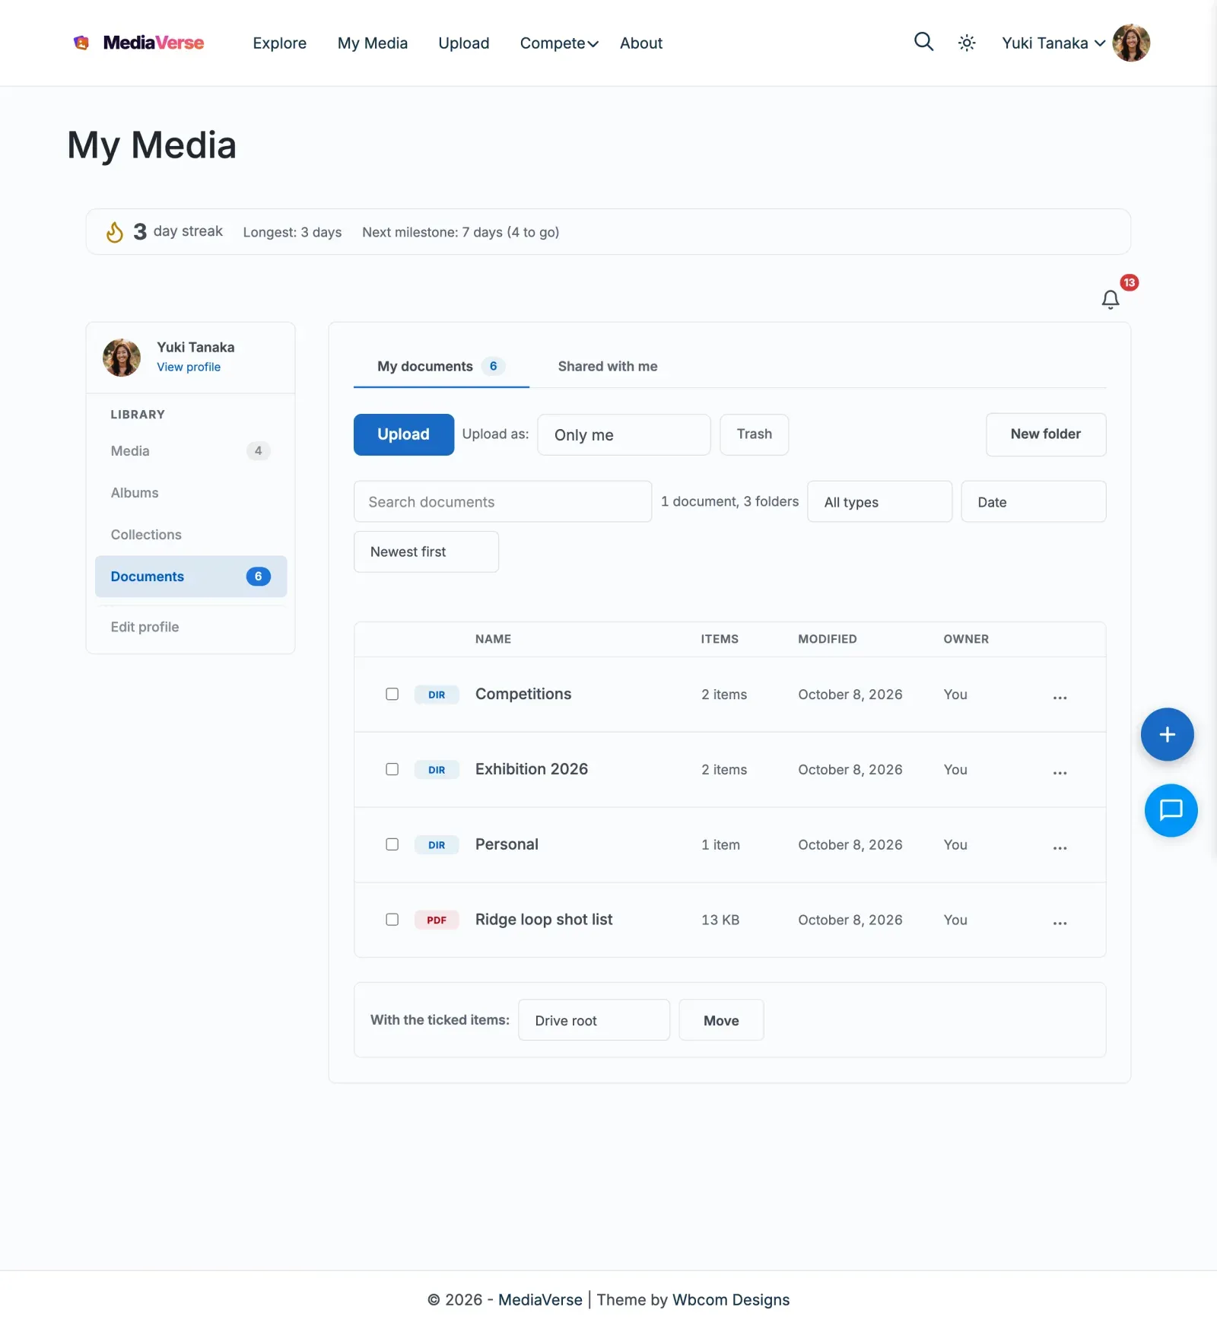Click the sidebar Yuki Tanaka profile photo

click(122, 358)
